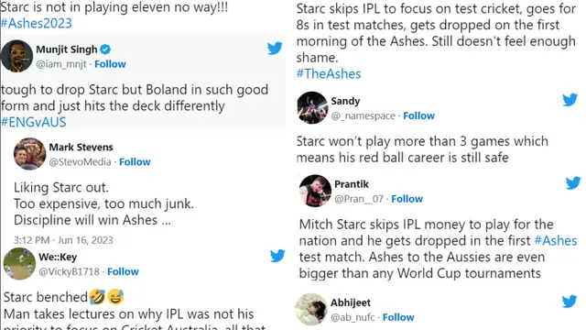
Task: Follow @_namespace account
Action: (x=419, y=116)
